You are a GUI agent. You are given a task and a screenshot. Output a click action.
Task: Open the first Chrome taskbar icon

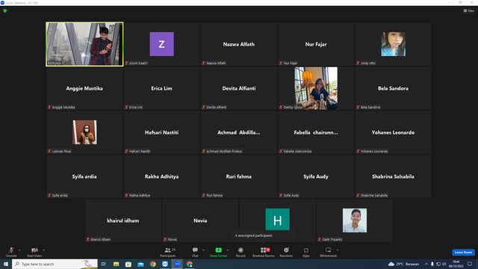point(152,264)
